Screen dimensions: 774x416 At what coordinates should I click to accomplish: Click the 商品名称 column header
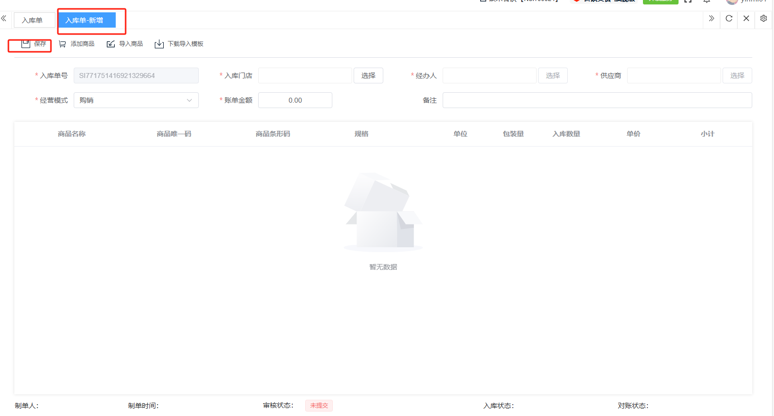pyautogui.click(x=72, y=134)
